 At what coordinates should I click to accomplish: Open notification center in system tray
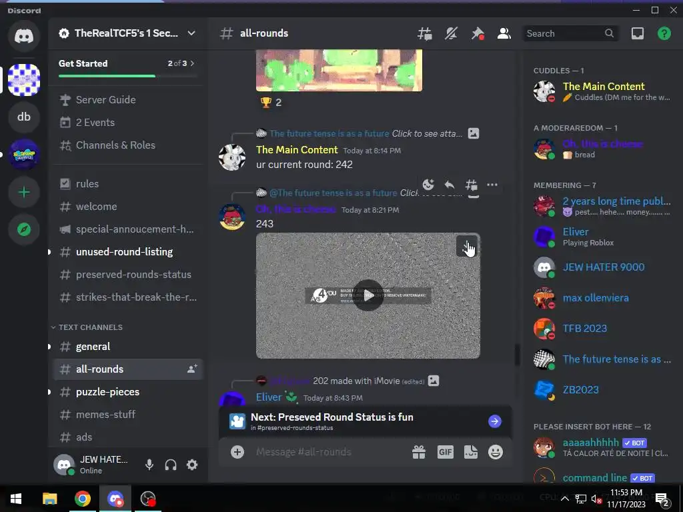tap(662, 499)
